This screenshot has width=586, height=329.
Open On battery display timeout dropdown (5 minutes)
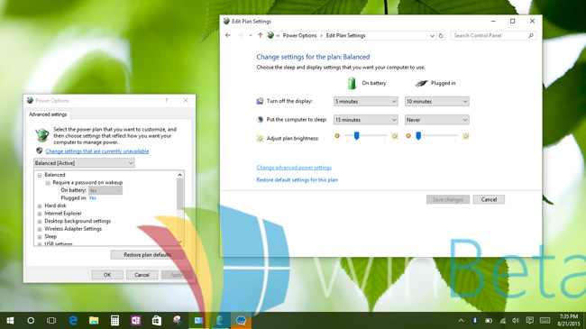click(365, 101)
